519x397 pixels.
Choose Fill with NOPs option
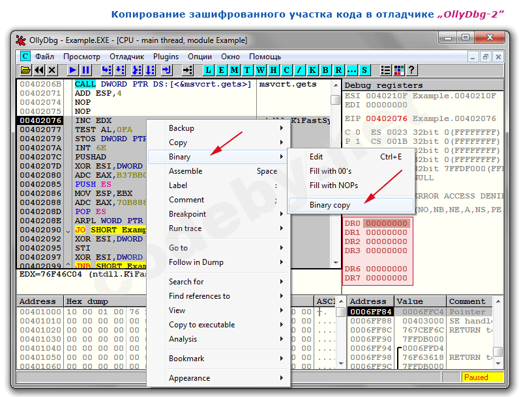[333, 185]
